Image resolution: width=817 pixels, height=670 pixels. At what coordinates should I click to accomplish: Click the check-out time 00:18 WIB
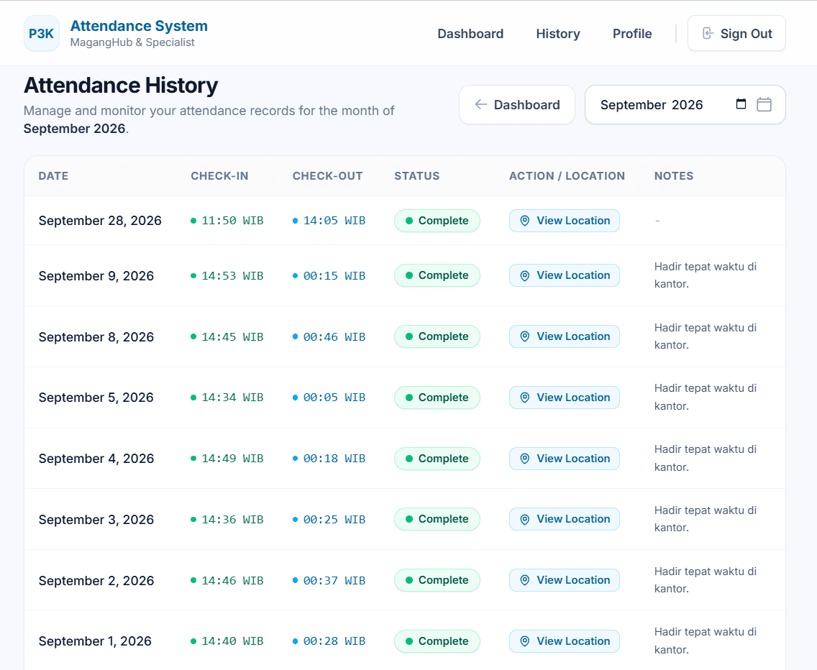pyautogui.click(x=329, y=459)
